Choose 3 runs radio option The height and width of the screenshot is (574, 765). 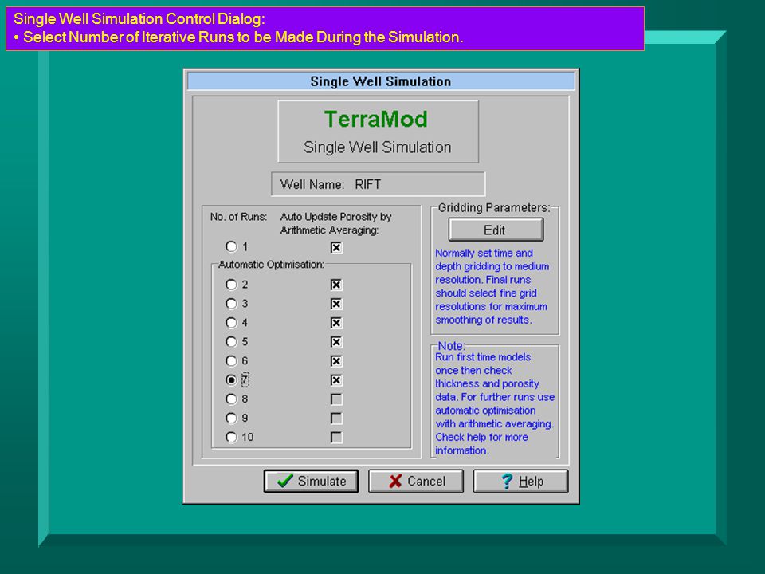coord(231,304)
